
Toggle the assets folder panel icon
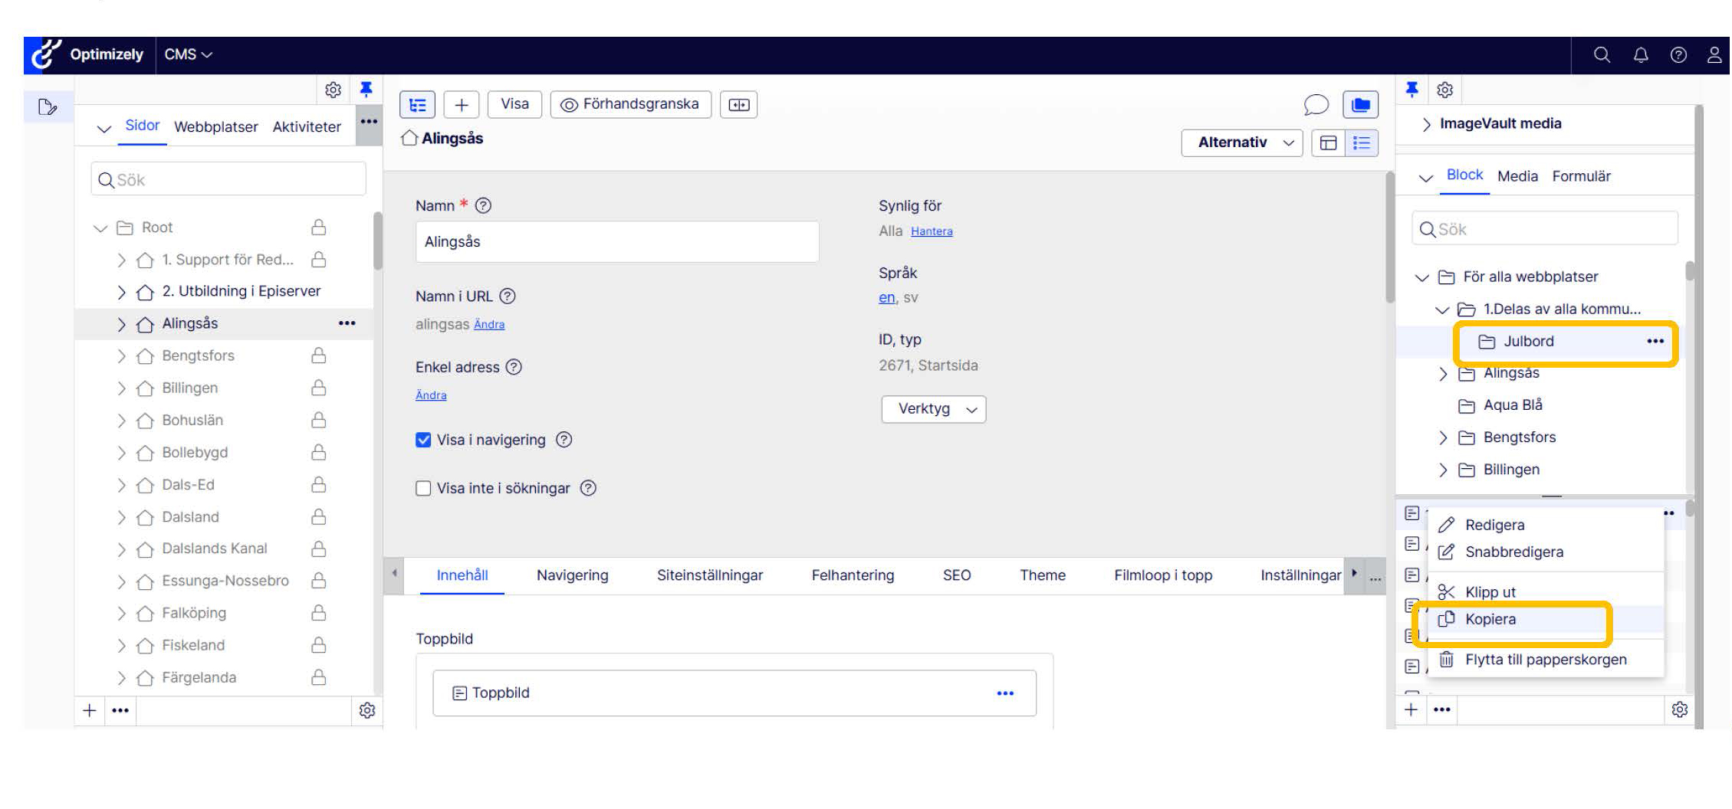click(1360, 105)
